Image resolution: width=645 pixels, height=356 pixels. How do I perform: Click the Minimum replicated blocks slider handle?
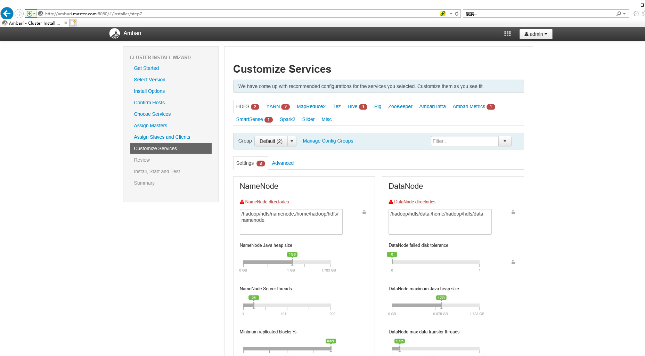coord(331,349)
